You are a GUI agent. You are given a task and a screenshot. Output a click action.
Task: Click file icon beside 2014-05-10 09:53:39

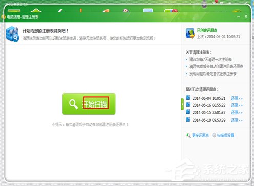tap(188, 119)
